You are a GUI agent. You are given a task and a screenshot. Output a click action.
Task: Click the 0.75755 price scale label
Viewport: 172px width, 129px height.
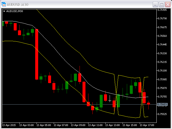162,97
